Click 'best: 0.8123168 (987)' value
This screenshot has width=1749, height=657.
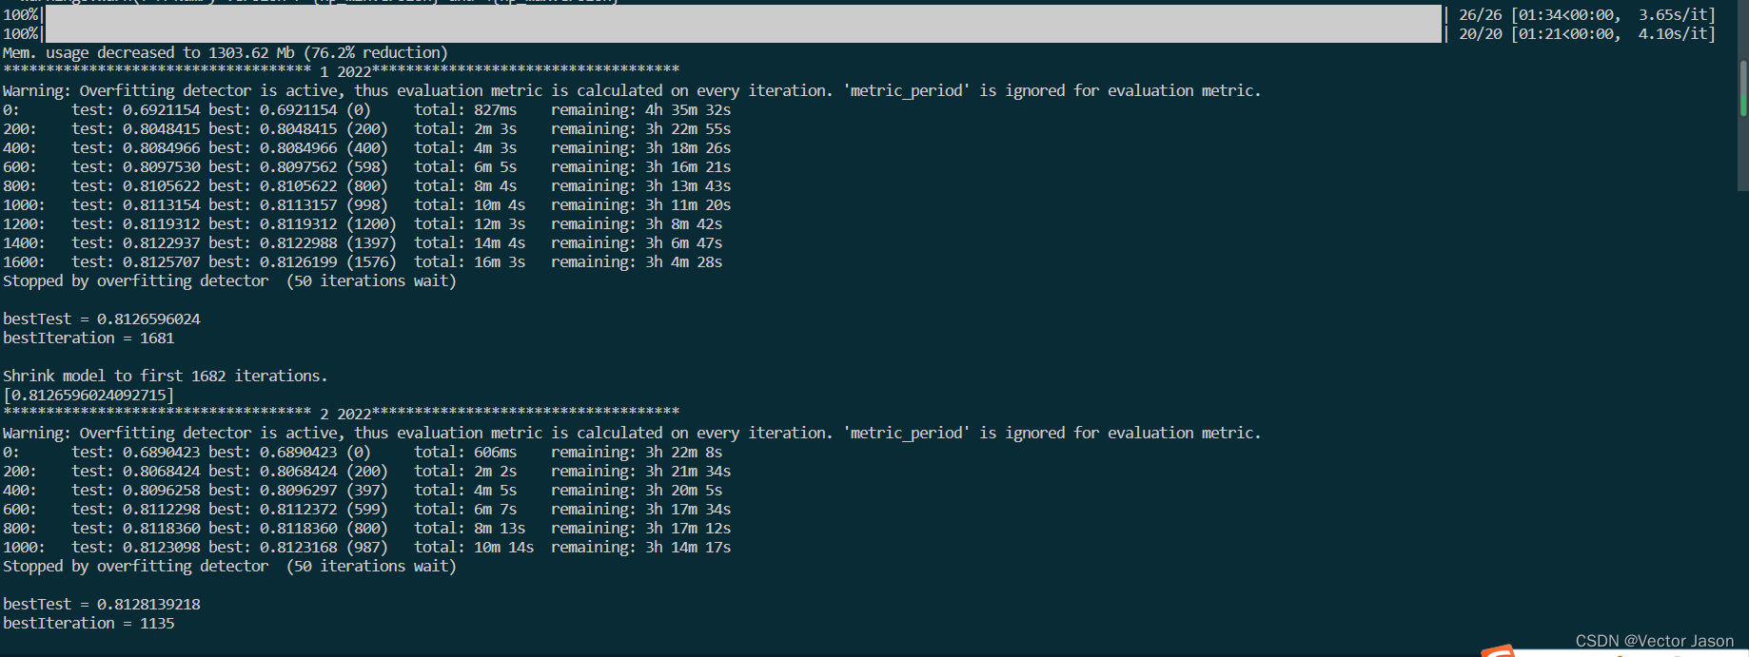[298, 547]
